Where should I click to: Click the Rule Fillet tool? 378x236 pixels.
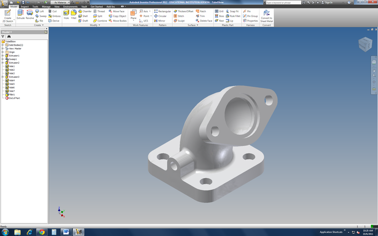233,16
